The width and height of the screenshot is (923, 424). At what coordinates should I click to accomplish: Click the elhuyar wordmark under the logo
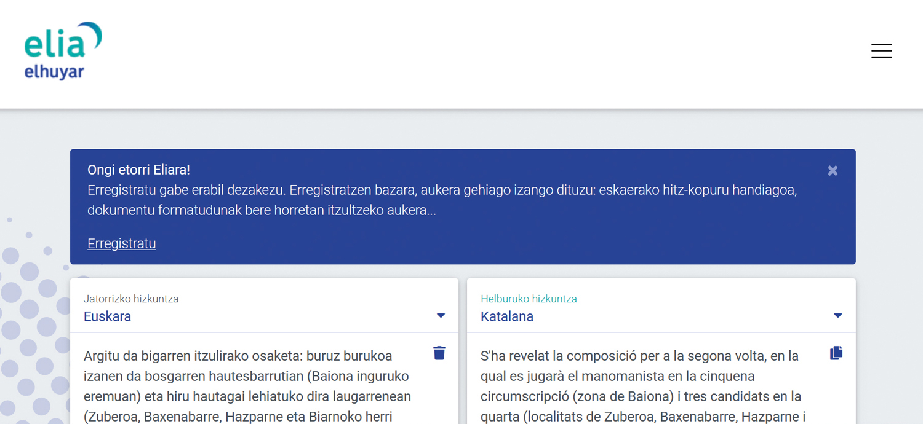(54, 73)
